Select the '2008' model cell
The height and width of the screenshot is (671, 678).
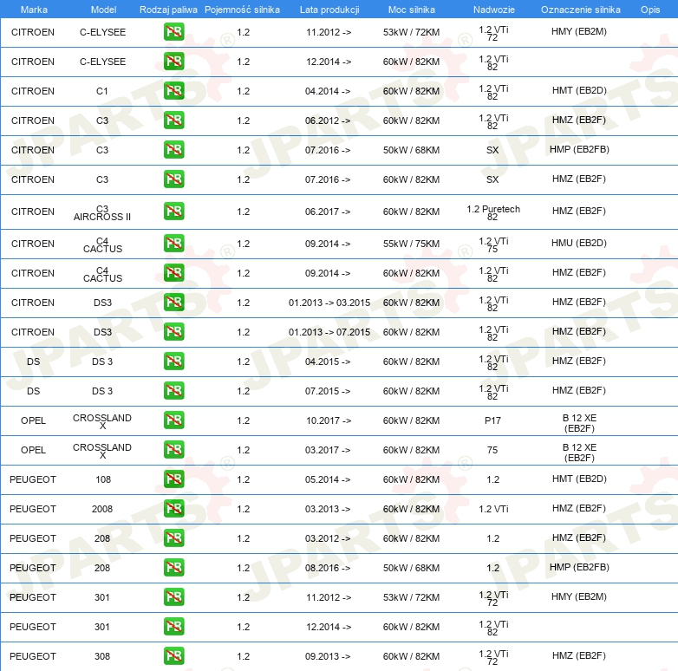(x=102, y=509)
